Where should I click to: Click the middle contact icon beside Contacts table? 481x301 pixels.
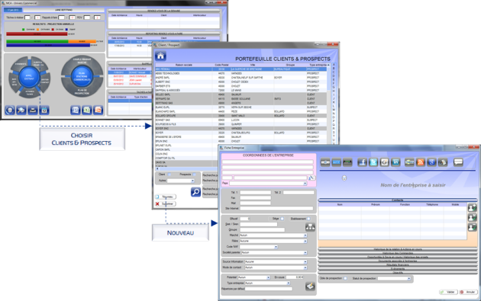(x=473, y=217)
